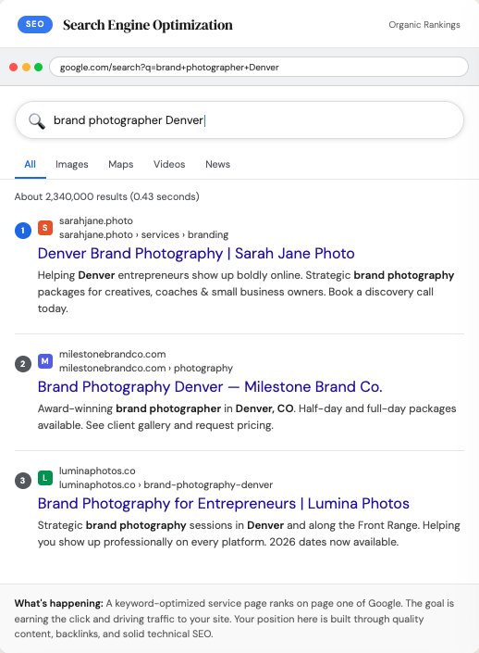The width and height of the screenshot is (479, 653).
Task: Select the All results tab
Action: [30, 164]
